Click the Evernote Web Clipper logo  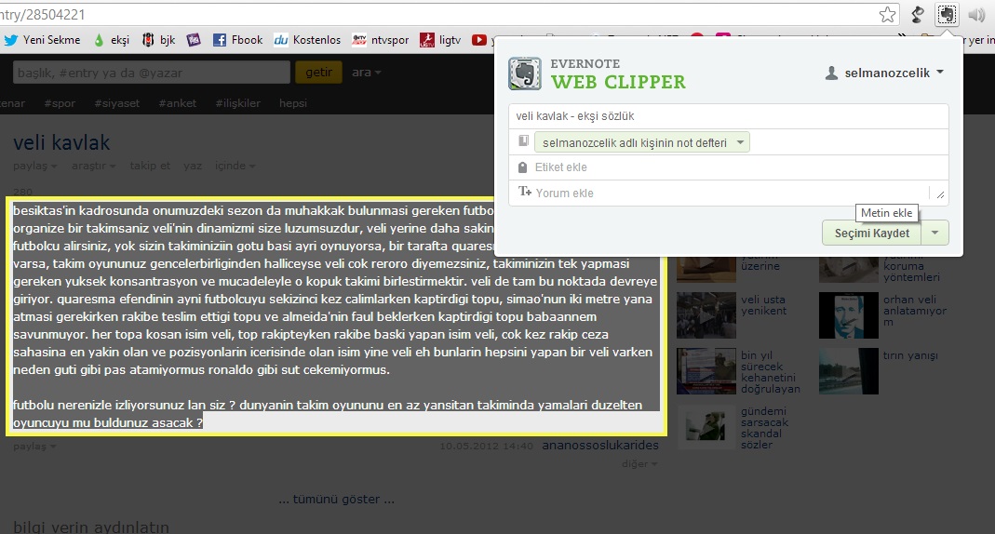[525, 73]
